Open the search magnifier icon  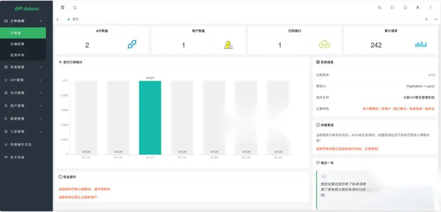pyautogui.click(x=380, y=8)
